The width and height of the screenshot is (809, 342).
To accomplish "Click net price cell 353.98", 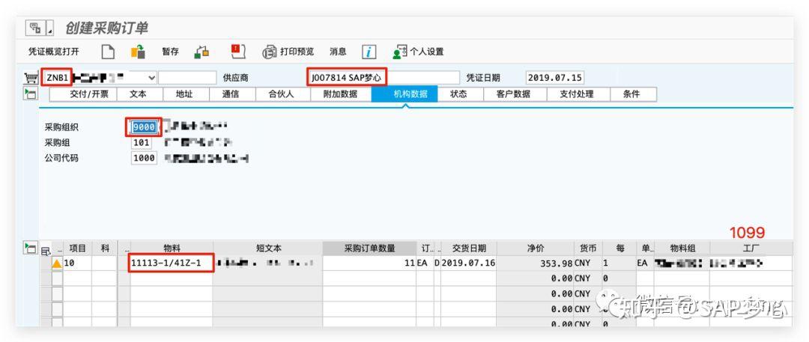I will pyautogui.click(x=535, y=263).
